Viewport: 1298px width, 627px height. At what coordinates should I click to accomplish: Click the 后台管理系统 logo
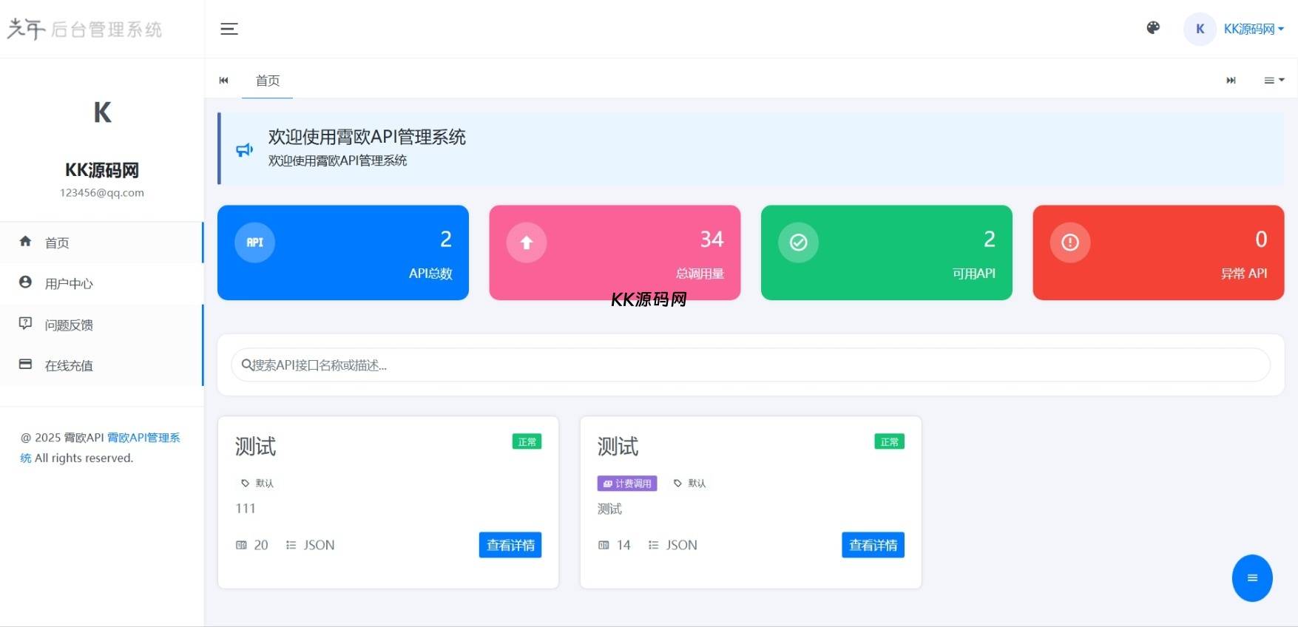(84, 29)
